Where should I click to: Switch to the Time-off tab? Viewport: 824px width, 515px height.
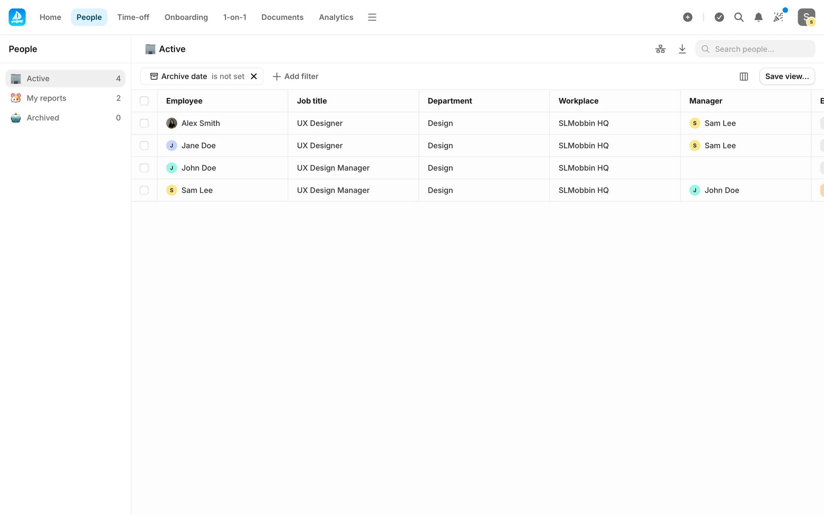point(133,17)
